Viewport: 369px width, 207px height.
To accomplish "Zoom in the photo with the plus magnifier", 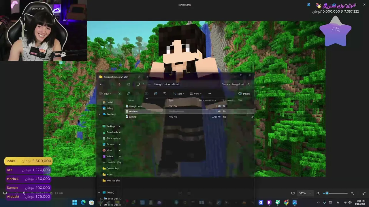I will 352,193.
